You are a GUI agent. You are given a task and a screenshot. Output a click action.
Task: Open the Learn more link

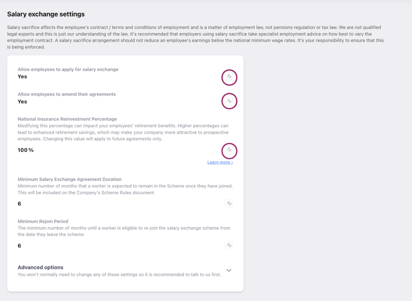tap(220, 162)
